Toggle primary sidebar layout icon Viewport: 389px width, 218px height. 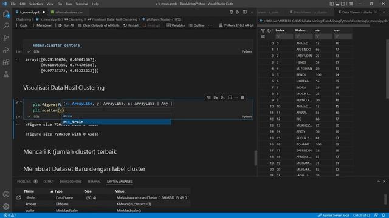point(332,4)
